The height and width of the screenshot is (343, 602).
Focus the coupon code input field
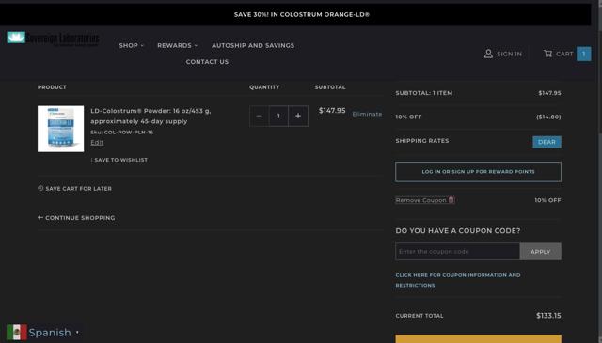pos(457,252)
